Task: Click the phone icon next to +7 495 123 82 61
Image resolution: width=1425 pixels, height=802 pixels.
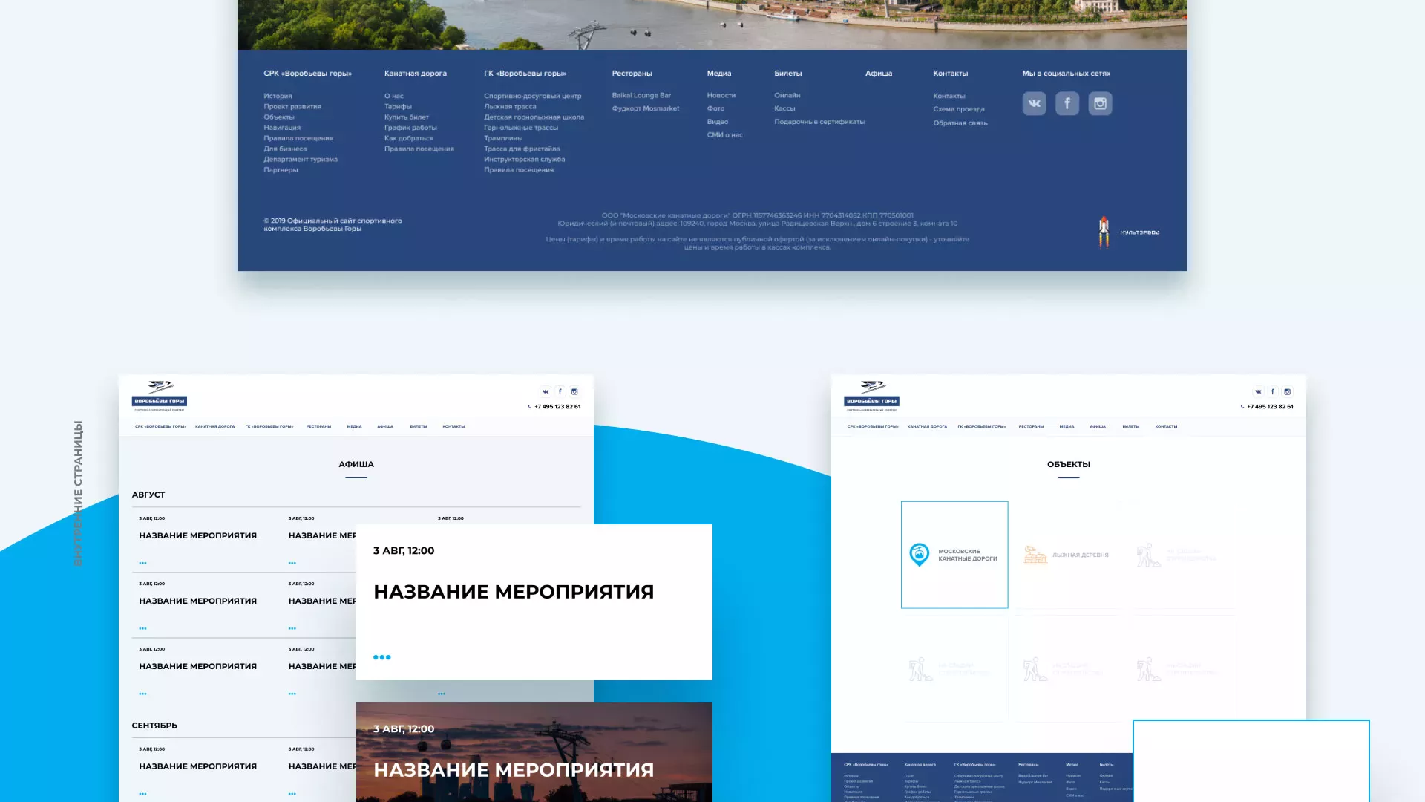Action: tap(529, 406)
